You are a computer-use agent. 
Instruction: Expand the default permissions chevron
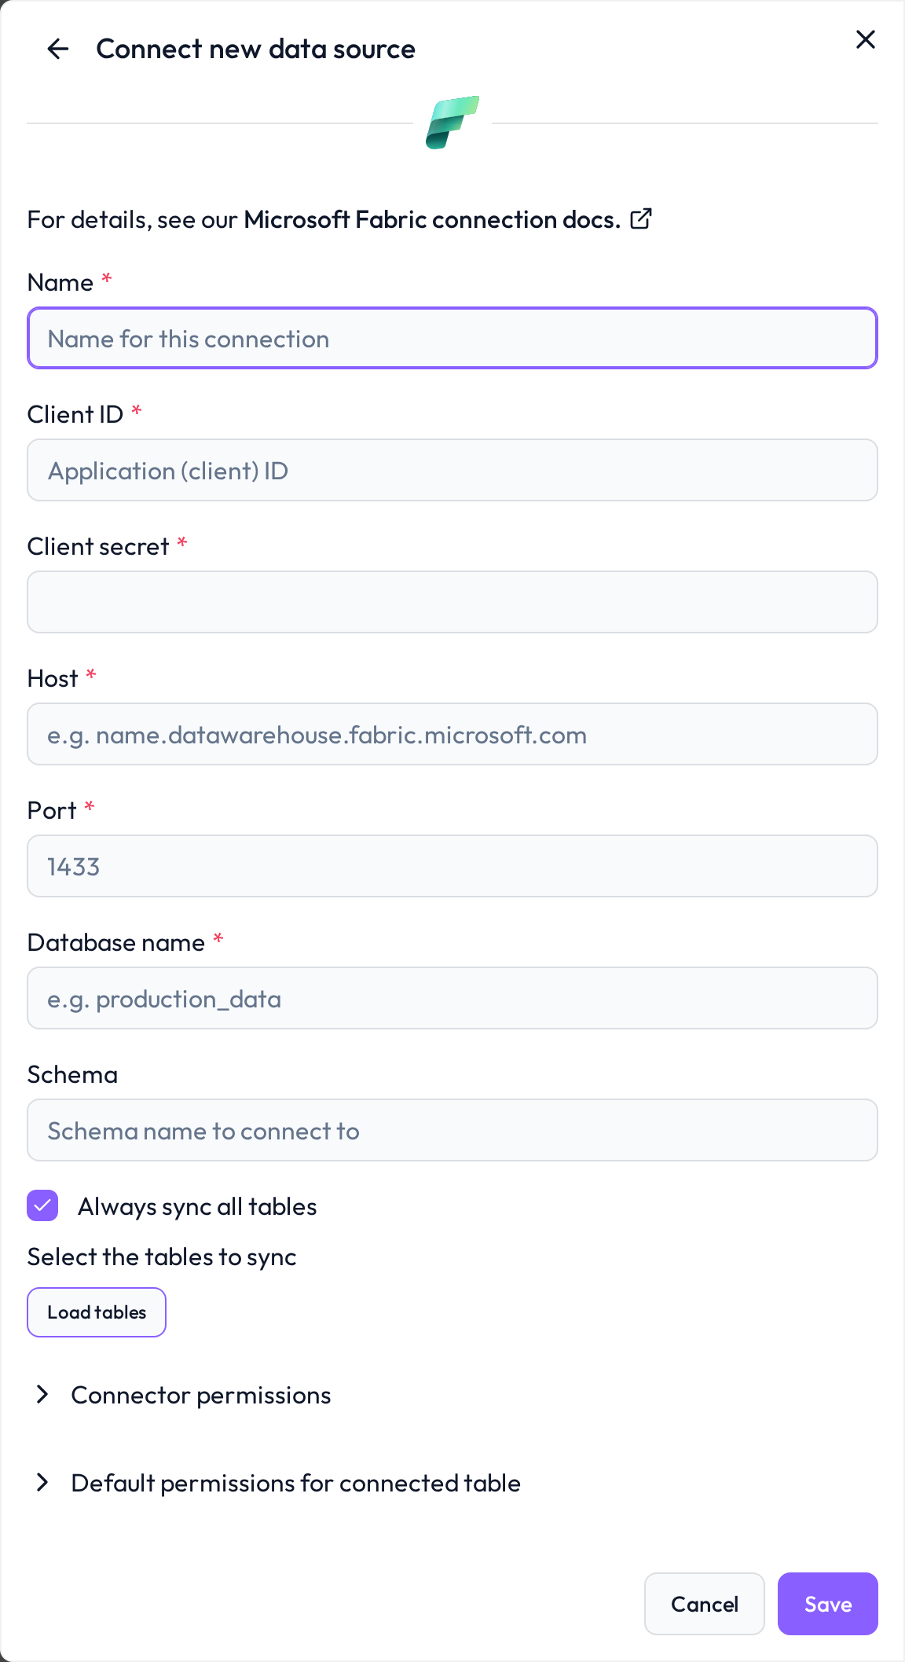42,1482
